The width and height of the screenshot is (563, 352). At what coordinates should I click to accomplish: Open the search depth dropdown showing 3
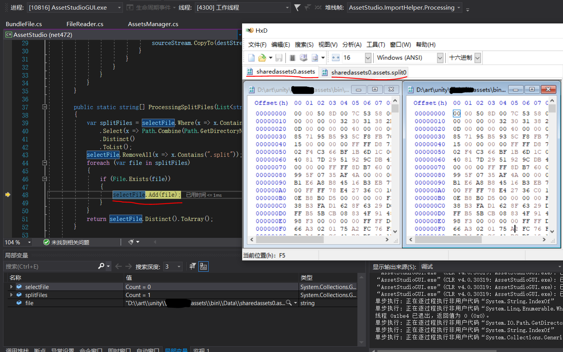[179, 266]
